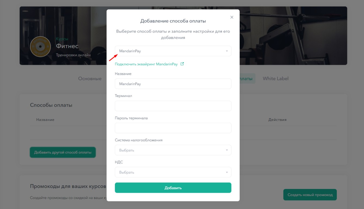
Task: Open the MandarinPay payment method dropdown
Action: pos(173,51)
